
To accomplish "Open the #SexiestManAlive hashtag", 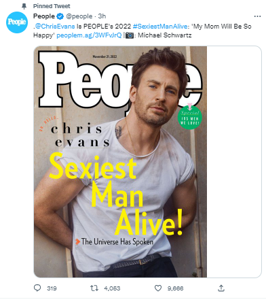I will 160,27.
